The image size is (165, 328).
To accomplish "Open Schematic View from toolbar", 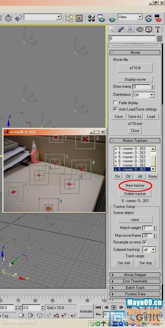I will pyautogui.click(x=79, y=18).
